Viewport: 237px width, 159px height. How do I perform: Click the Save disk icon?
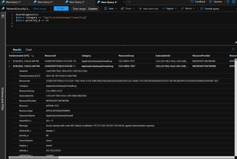pos(106,9)
